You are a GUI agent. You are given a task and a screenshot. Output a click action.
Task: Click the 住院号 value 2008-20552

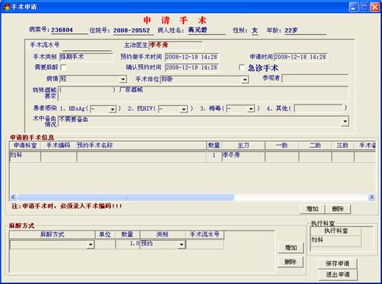click(131, 30)
